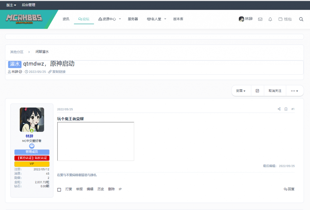The height and width of the screenshot is (210, 310).
Task: Click the 【官方认证】站长认证 banner
Action: click(x=32, y=158)
